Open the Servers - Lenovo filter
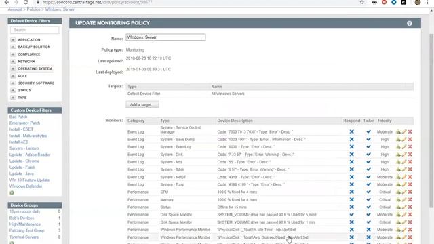Viewport: 434px width, 244px height. [x=24, y=148]
